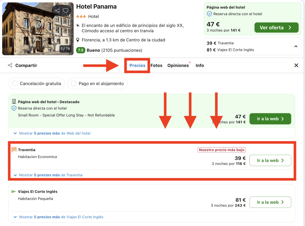Click the Viajes El Corte Inglés flag icon
The width and height of the screenshot is (305, 226).
tap(14, 191)
